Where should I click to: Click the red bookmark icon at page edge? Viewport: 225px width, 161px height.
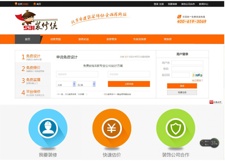click(211, 102)
